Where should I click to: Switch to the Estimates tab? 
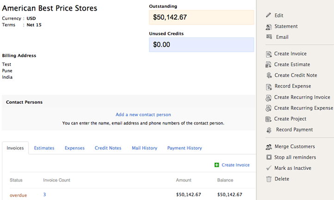[44, 148]
